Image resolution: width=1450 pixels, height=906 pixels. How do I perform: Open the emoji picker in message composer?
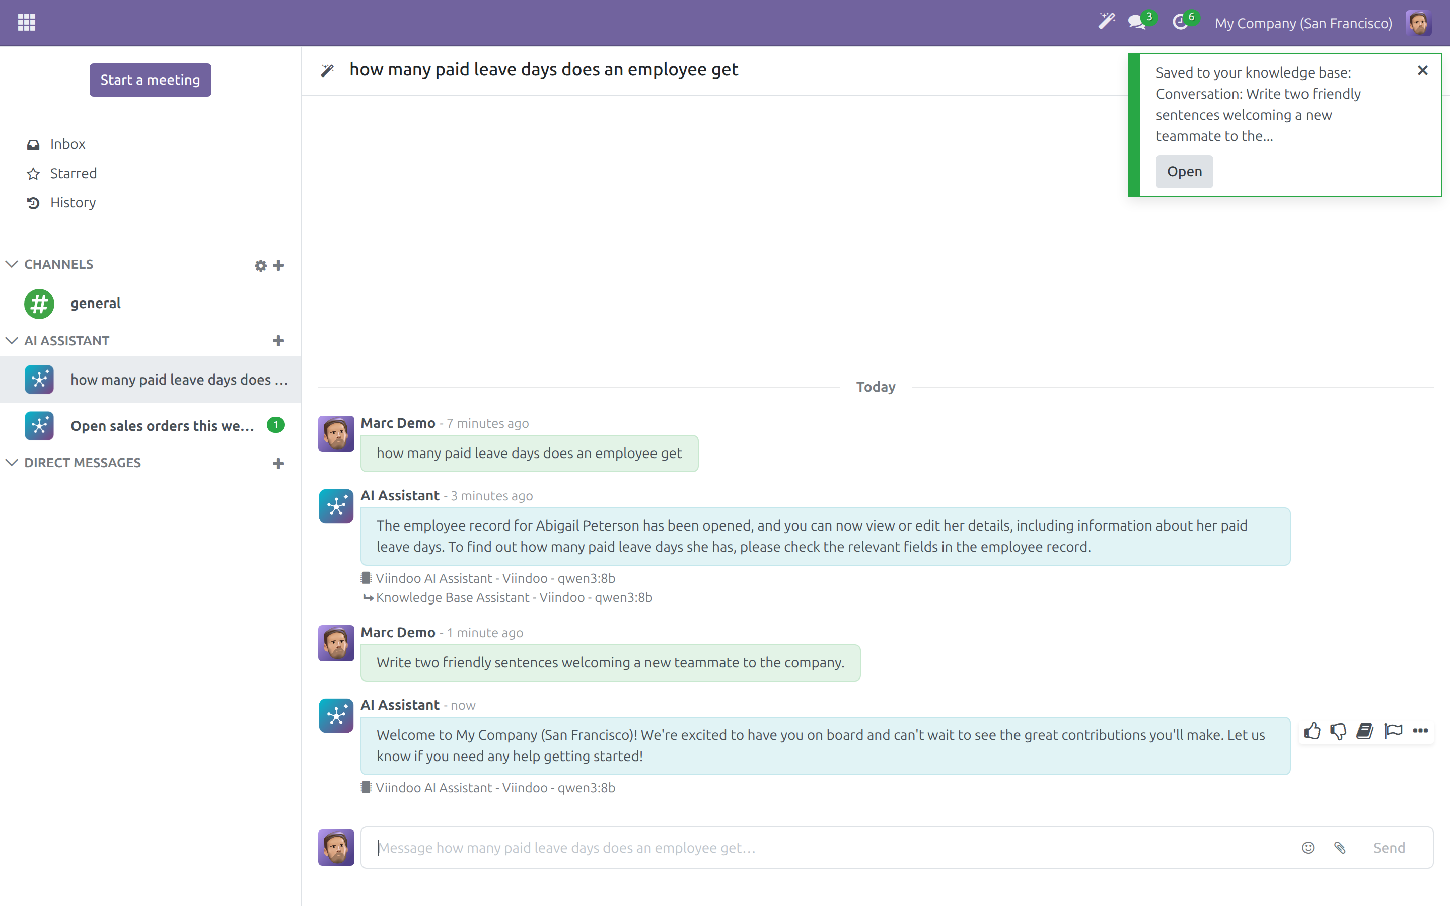[x=1308, y=847]
